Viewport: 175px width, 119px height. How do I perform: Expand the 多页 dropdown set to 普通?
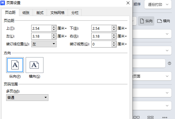pyautogui.click(x=27, y=97)
